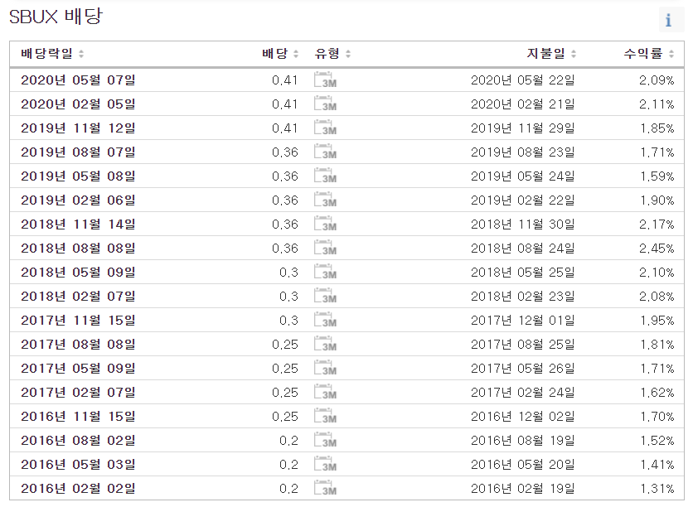Click the 3M icon in 2017년 11월 15일 row
693x507 pixels.
[325, 320]
